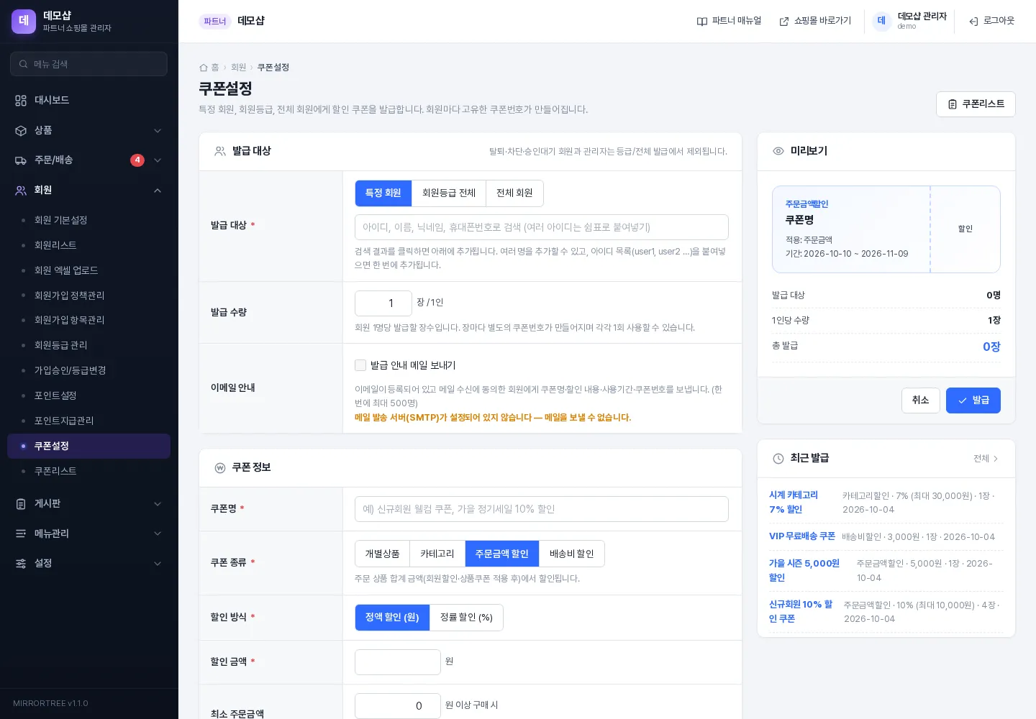The image size is (1036, 719).
Task: Open the 쿠폰리스트 button at top right
Action: point(976,104)
